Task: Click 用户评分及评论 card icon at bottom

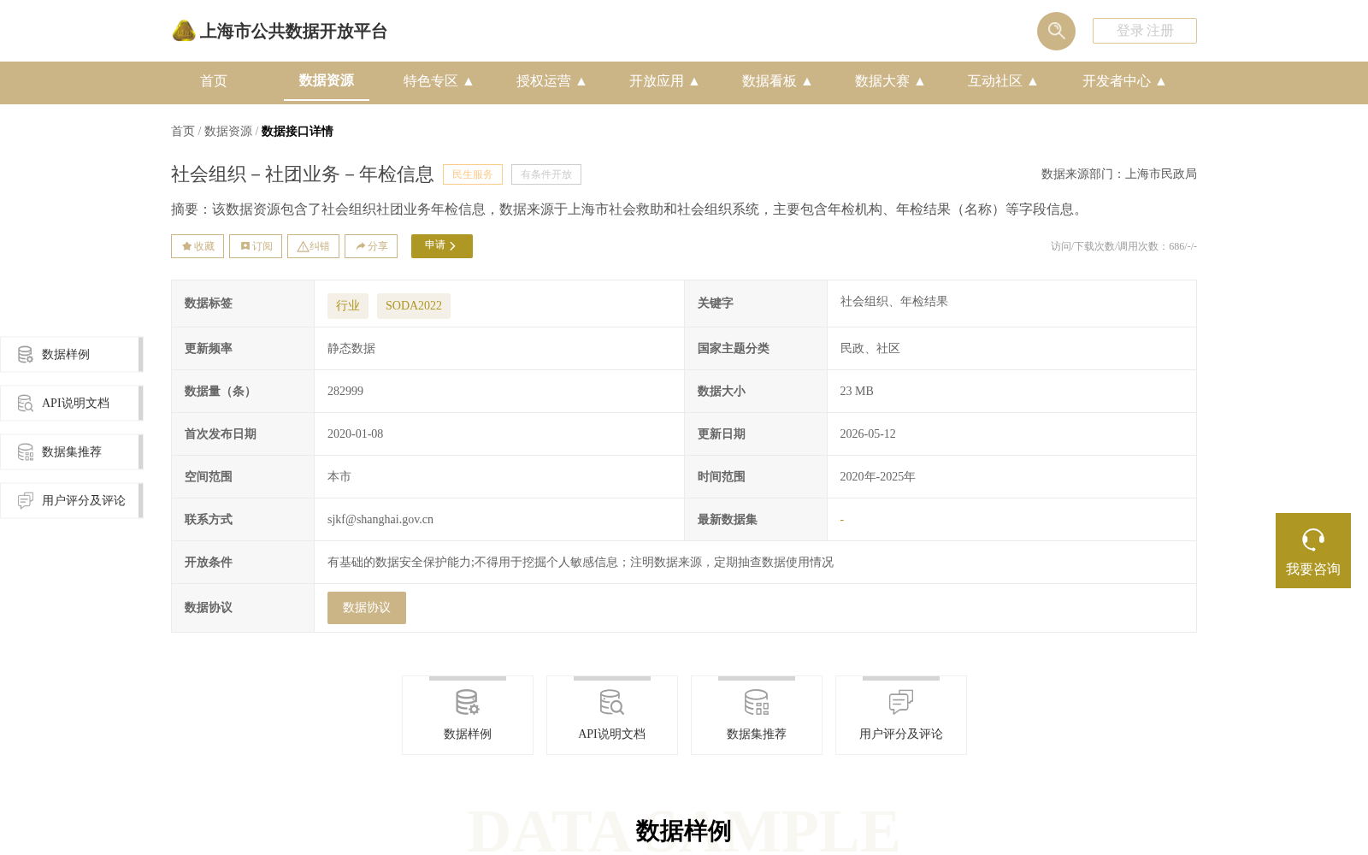Action: tap(901, 702)
